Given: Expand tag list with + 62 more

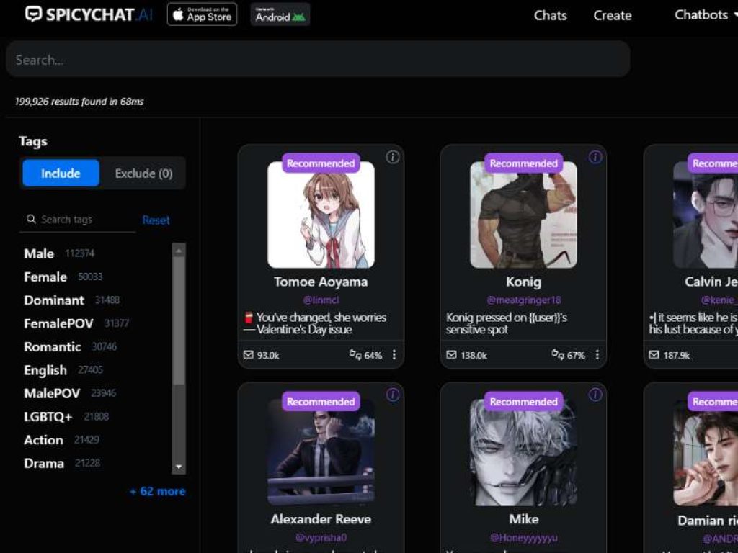Looking at the screenshot, I should coord(157,491).
